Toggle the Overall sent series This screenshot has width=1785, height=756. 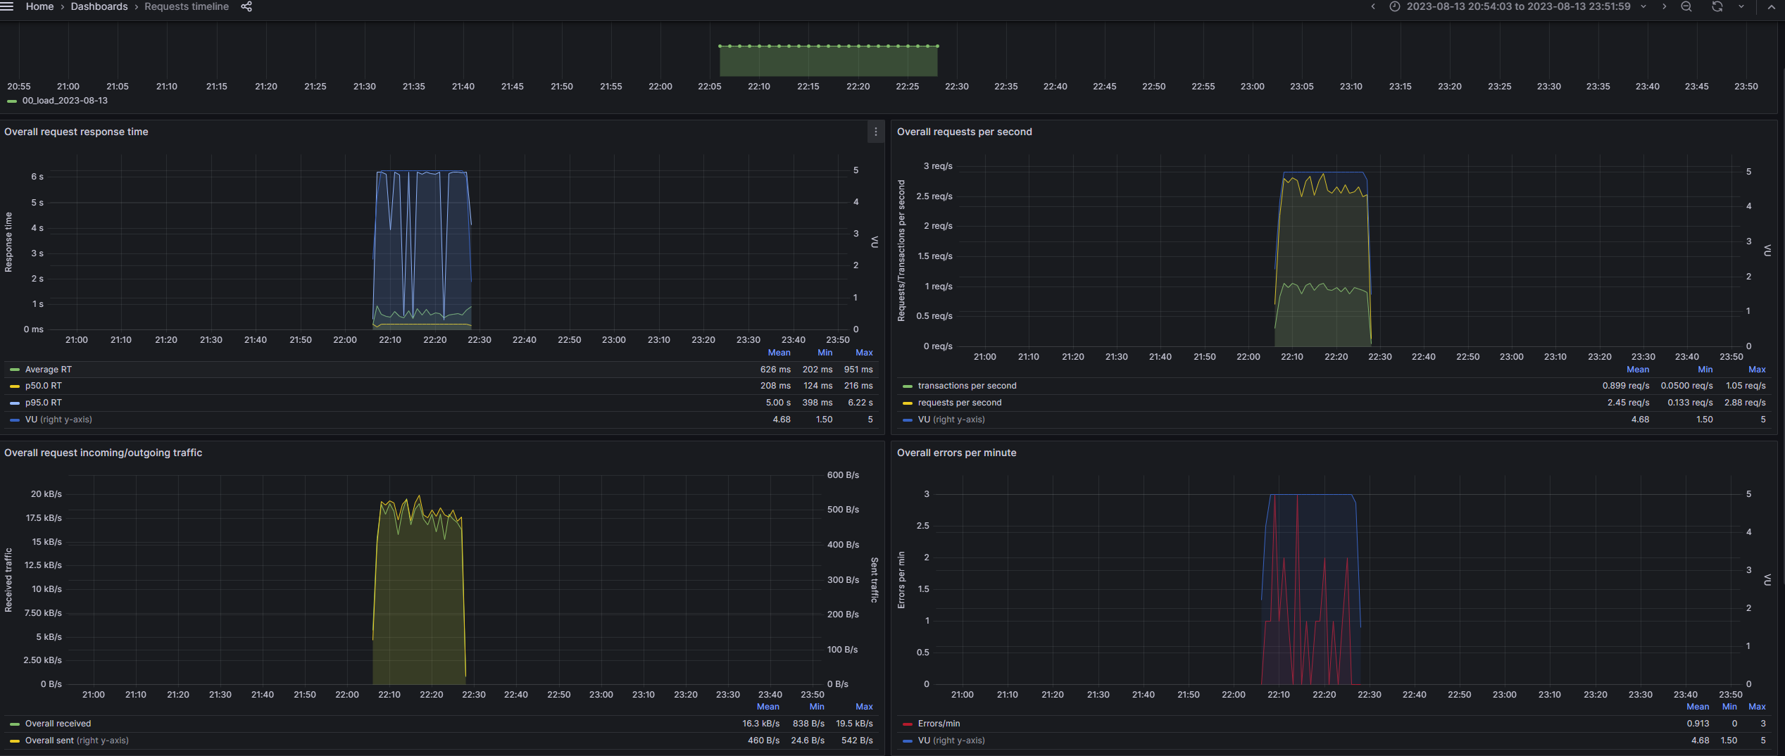click(x=77, y=741)
